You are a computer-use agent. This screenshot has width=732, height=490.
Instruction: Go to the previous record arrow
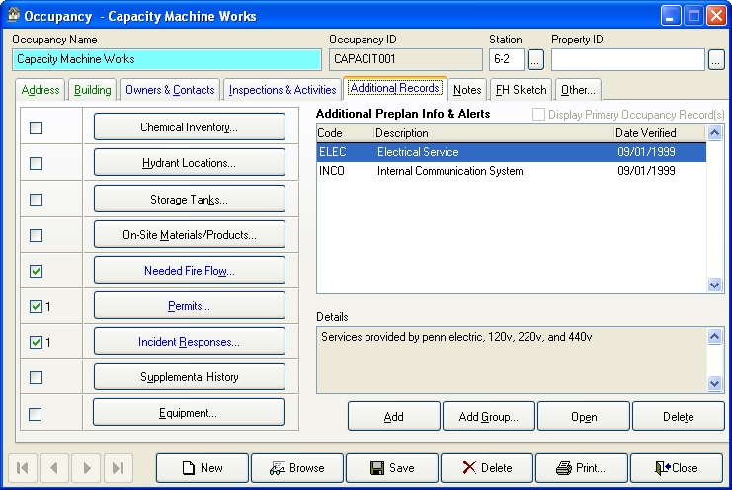tap(54, 468)
